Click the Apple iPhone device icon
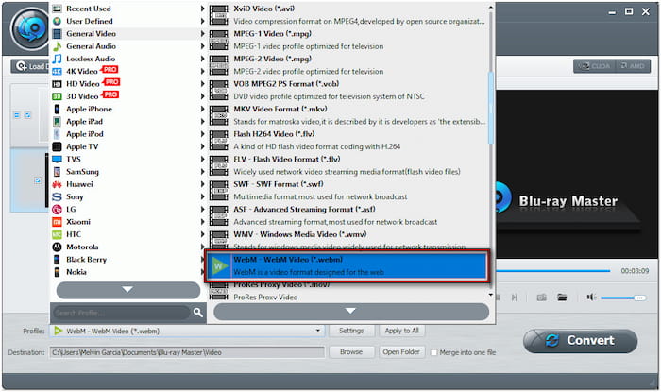This screenshot has height=392, width=661. (57, 110)
